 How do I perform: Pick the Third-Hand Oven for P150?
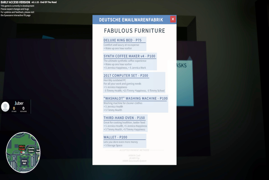tap(124, 118)
